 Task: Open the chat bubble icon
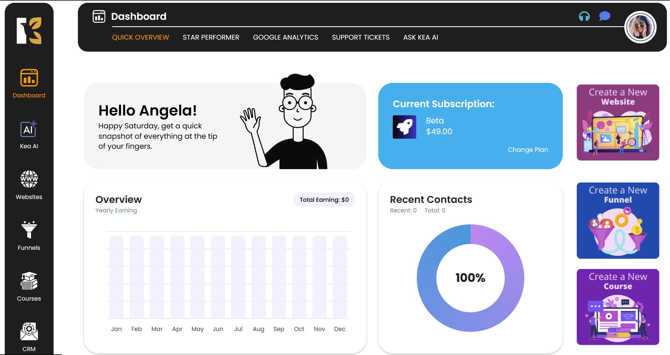(x=604, y=16)
